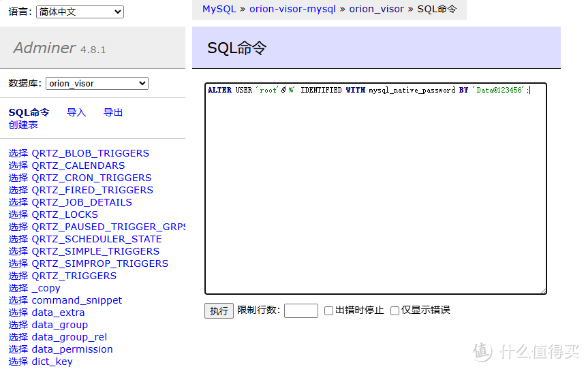The width and height of the screenshot is (586, 369).
Task: Open table QRTZ_LOCKS structure
Action: (65, 214)
